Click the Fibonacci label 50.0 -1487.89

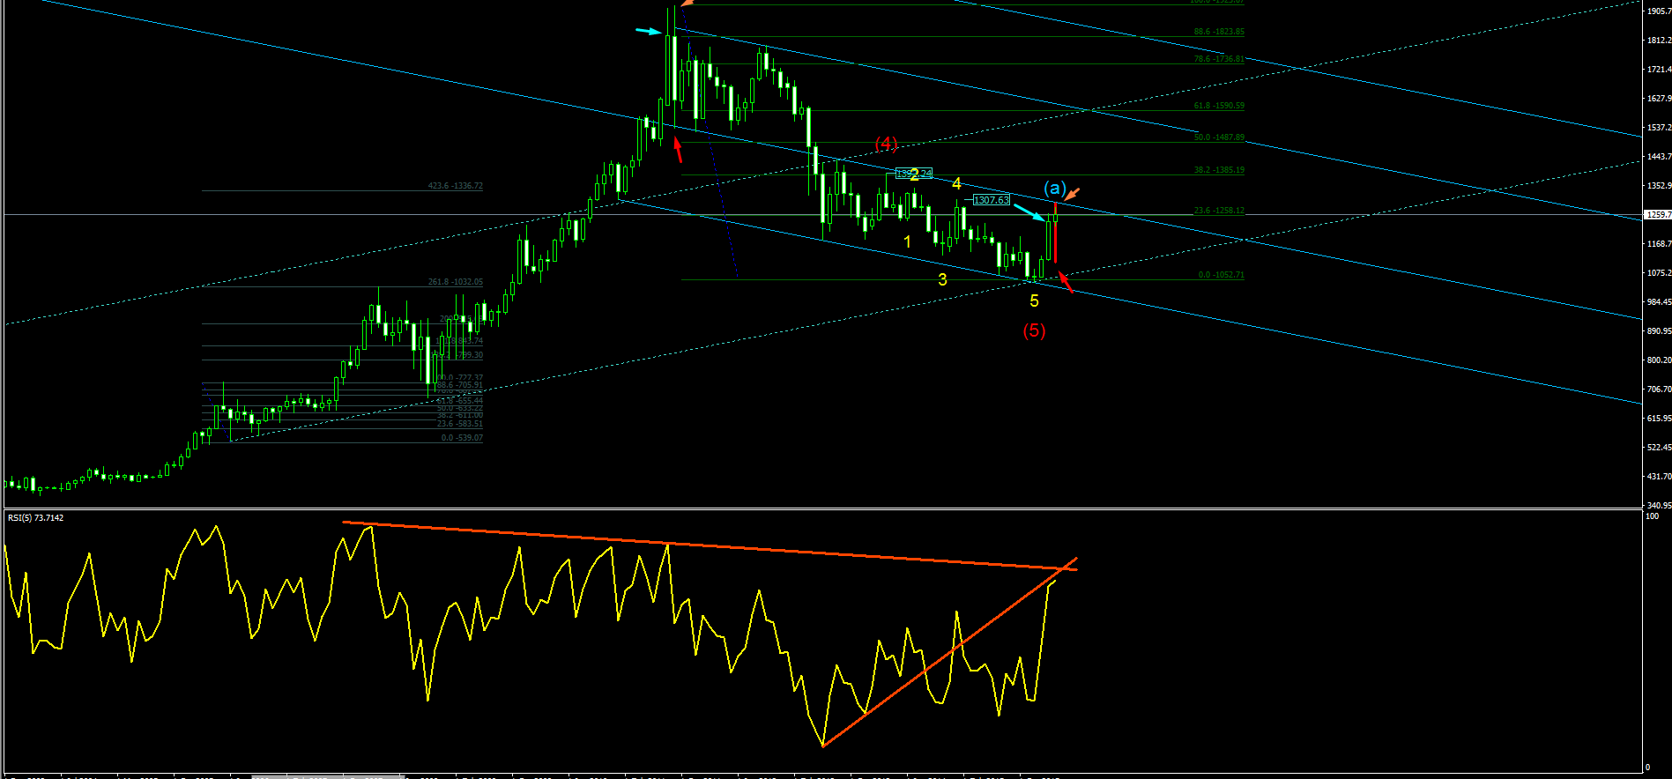(1219, 137)
